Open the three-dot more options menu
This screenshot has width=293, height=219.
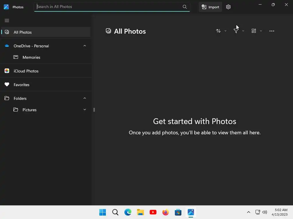click(272, 31)
